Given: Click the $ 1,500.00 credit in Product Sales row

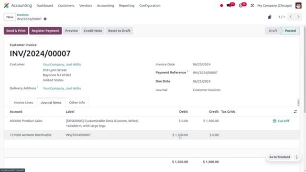Looking at the screenshot, I should (211, 121).
